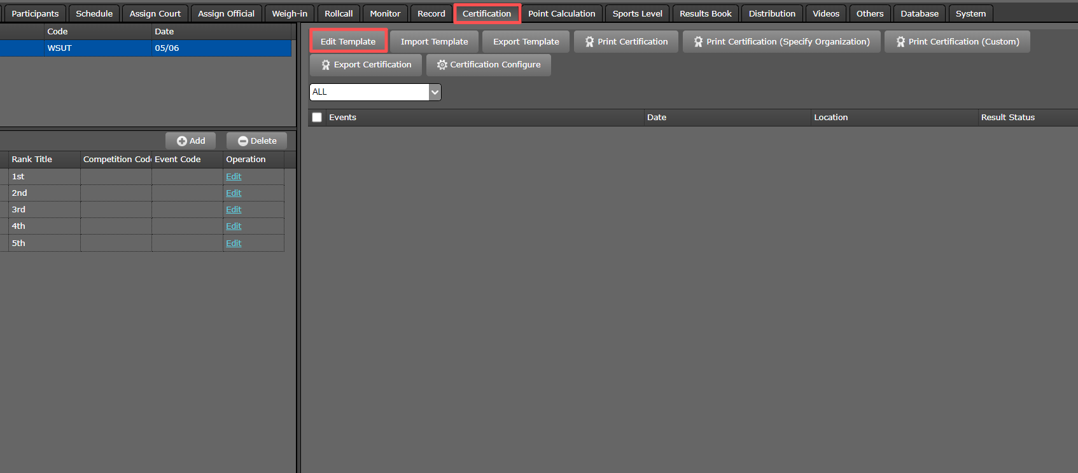Click the plus icon on Add
This screenshot has height=473, width=1078.
182,141
